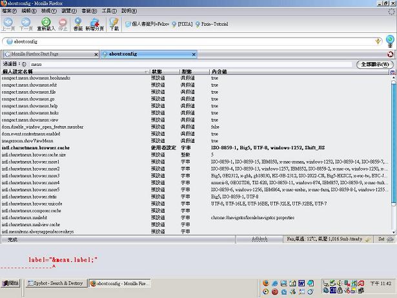Open the [PIXIA] bookmark link
397x298 pixels.
pos(185,23)
